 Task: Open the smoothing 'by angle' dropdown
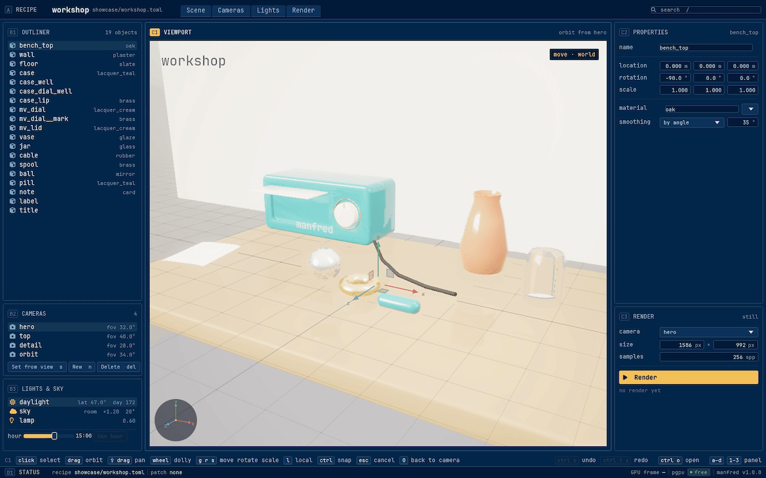692,122
